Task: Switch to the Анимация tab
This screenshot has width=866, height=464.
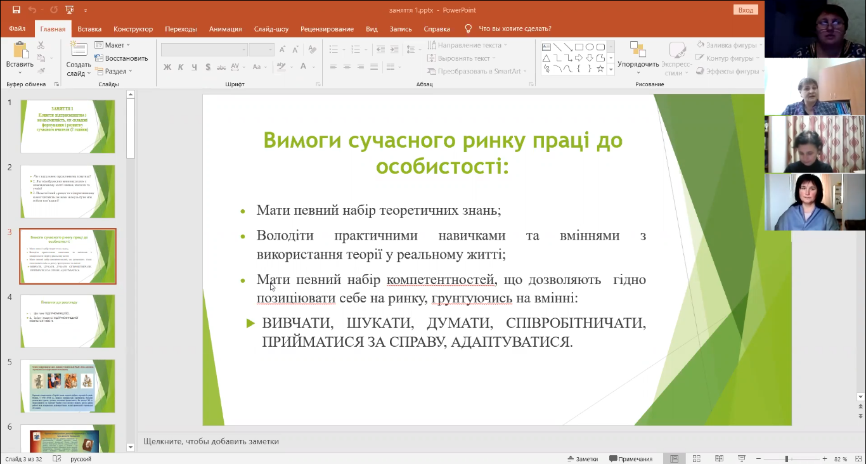Action: click(225, 29)
